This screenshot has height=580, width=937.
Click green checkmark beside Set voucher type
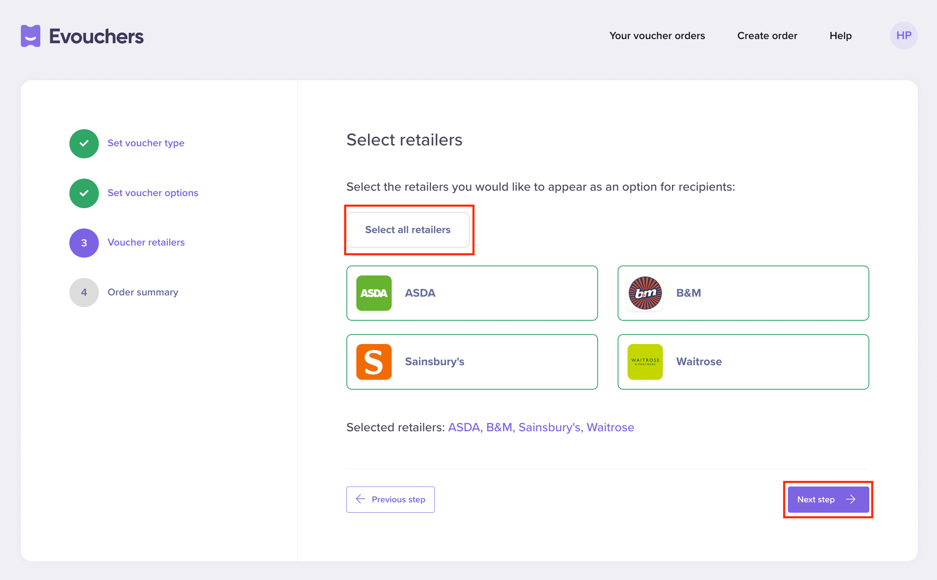pos(84,143)
